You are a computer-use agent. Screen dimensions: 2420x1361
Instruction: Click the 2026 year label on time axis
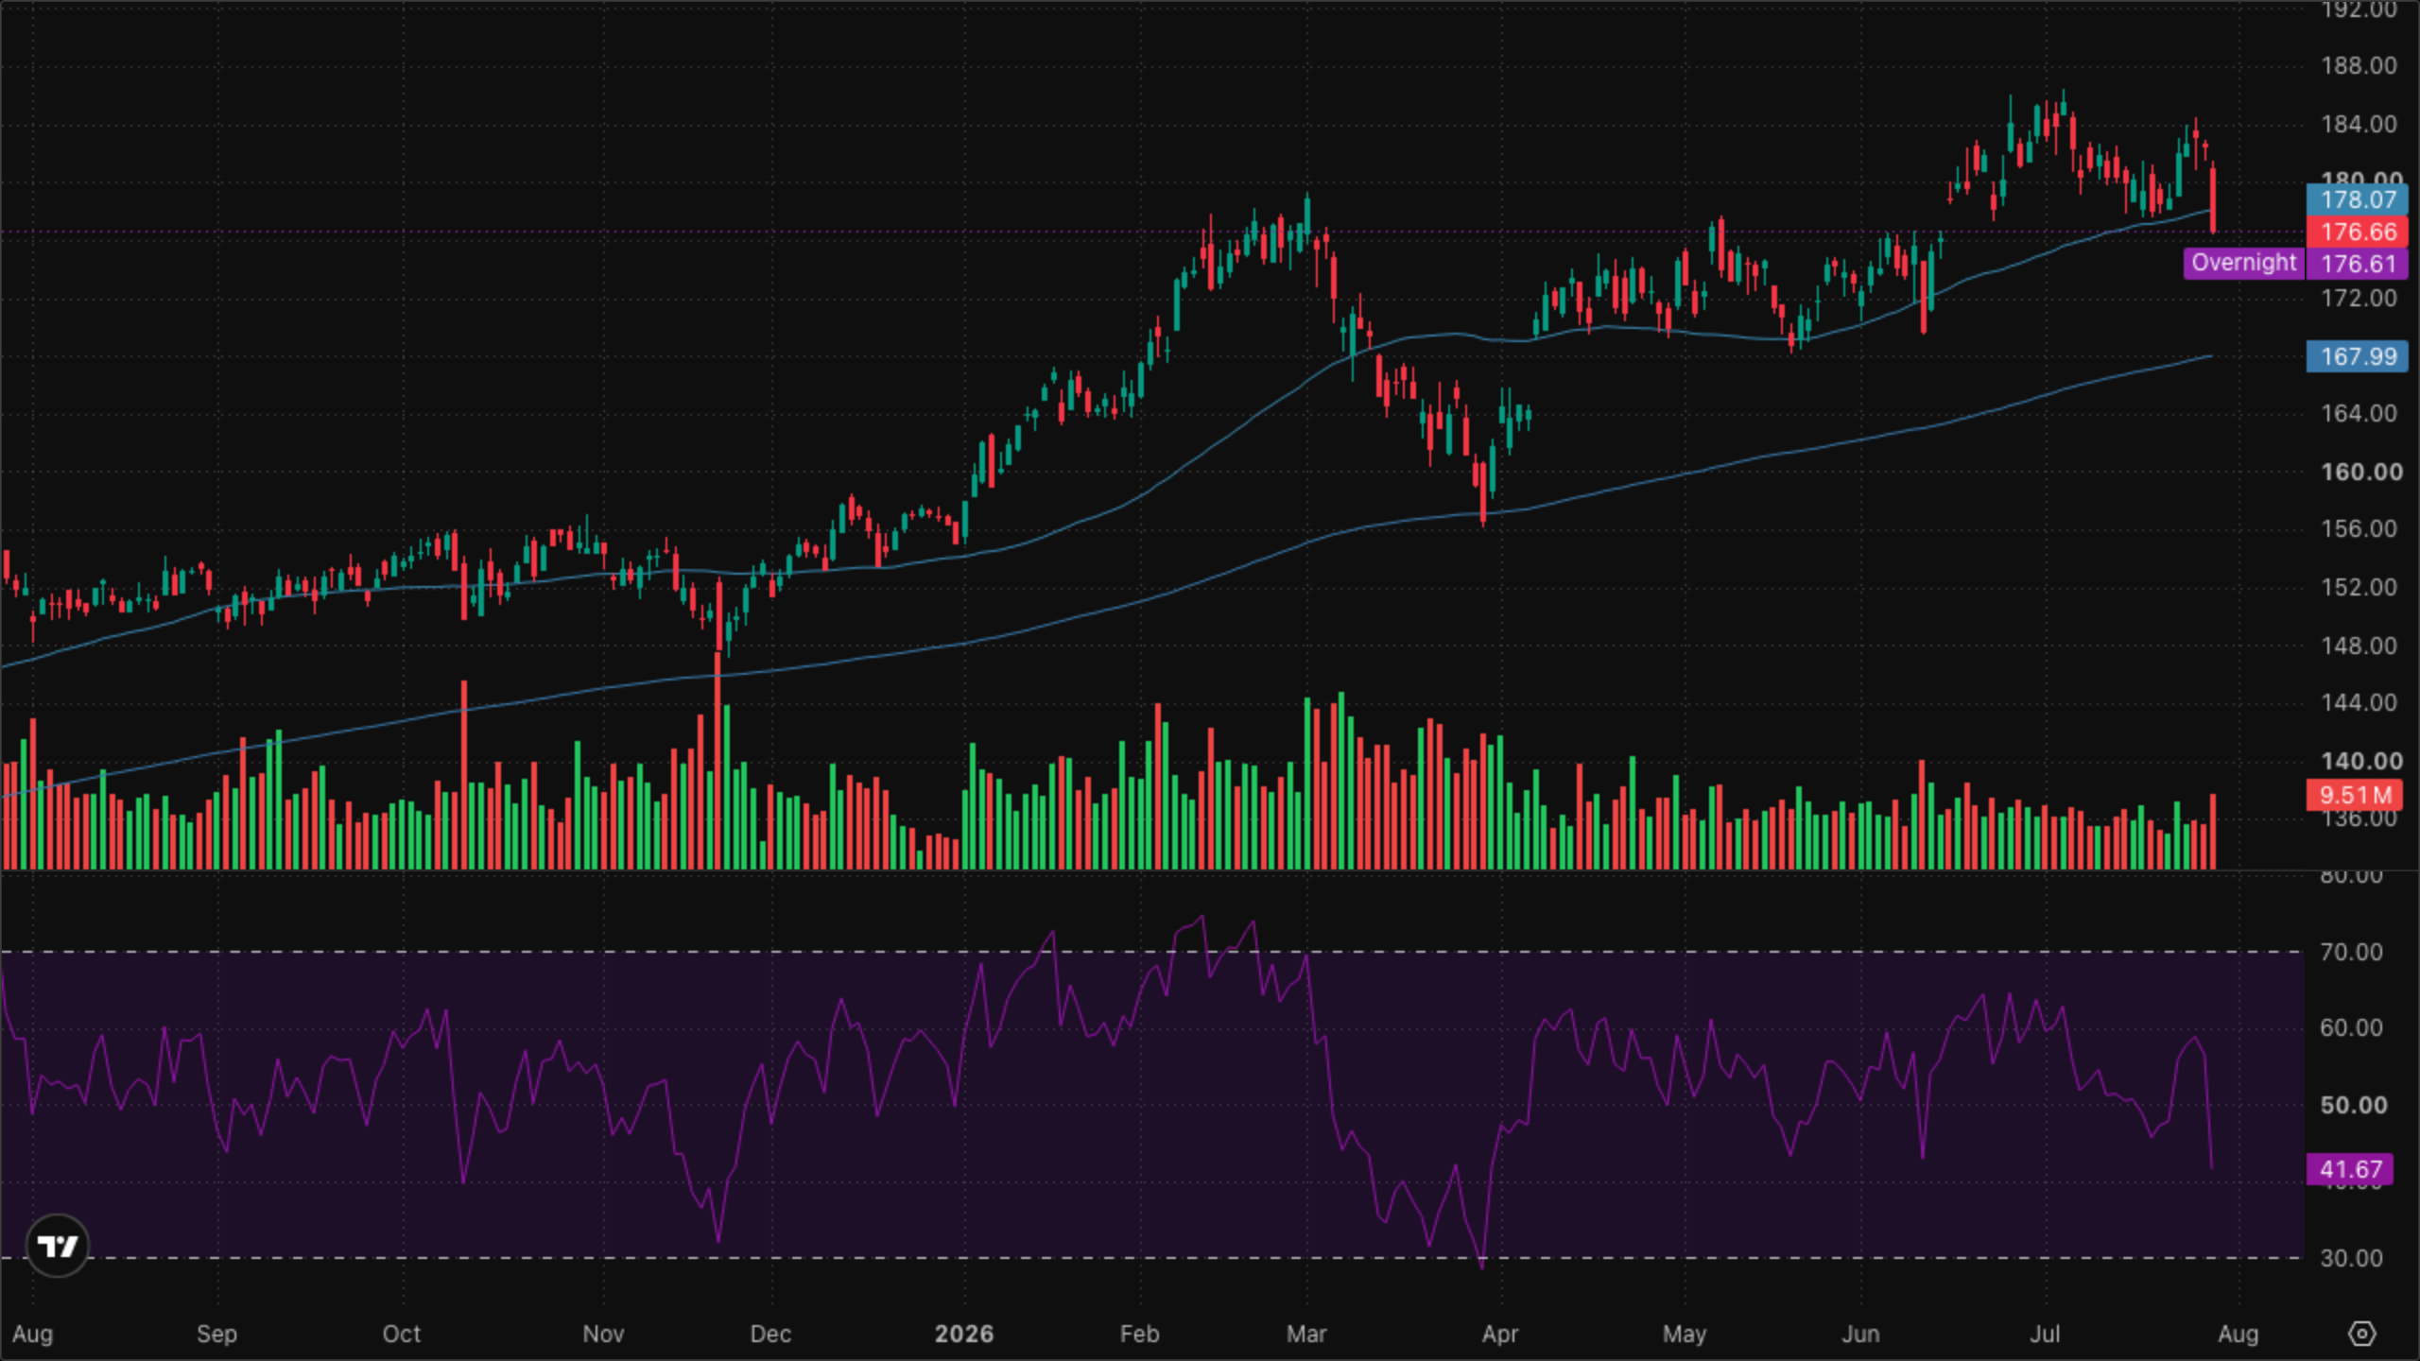[x=963, y=1334]
